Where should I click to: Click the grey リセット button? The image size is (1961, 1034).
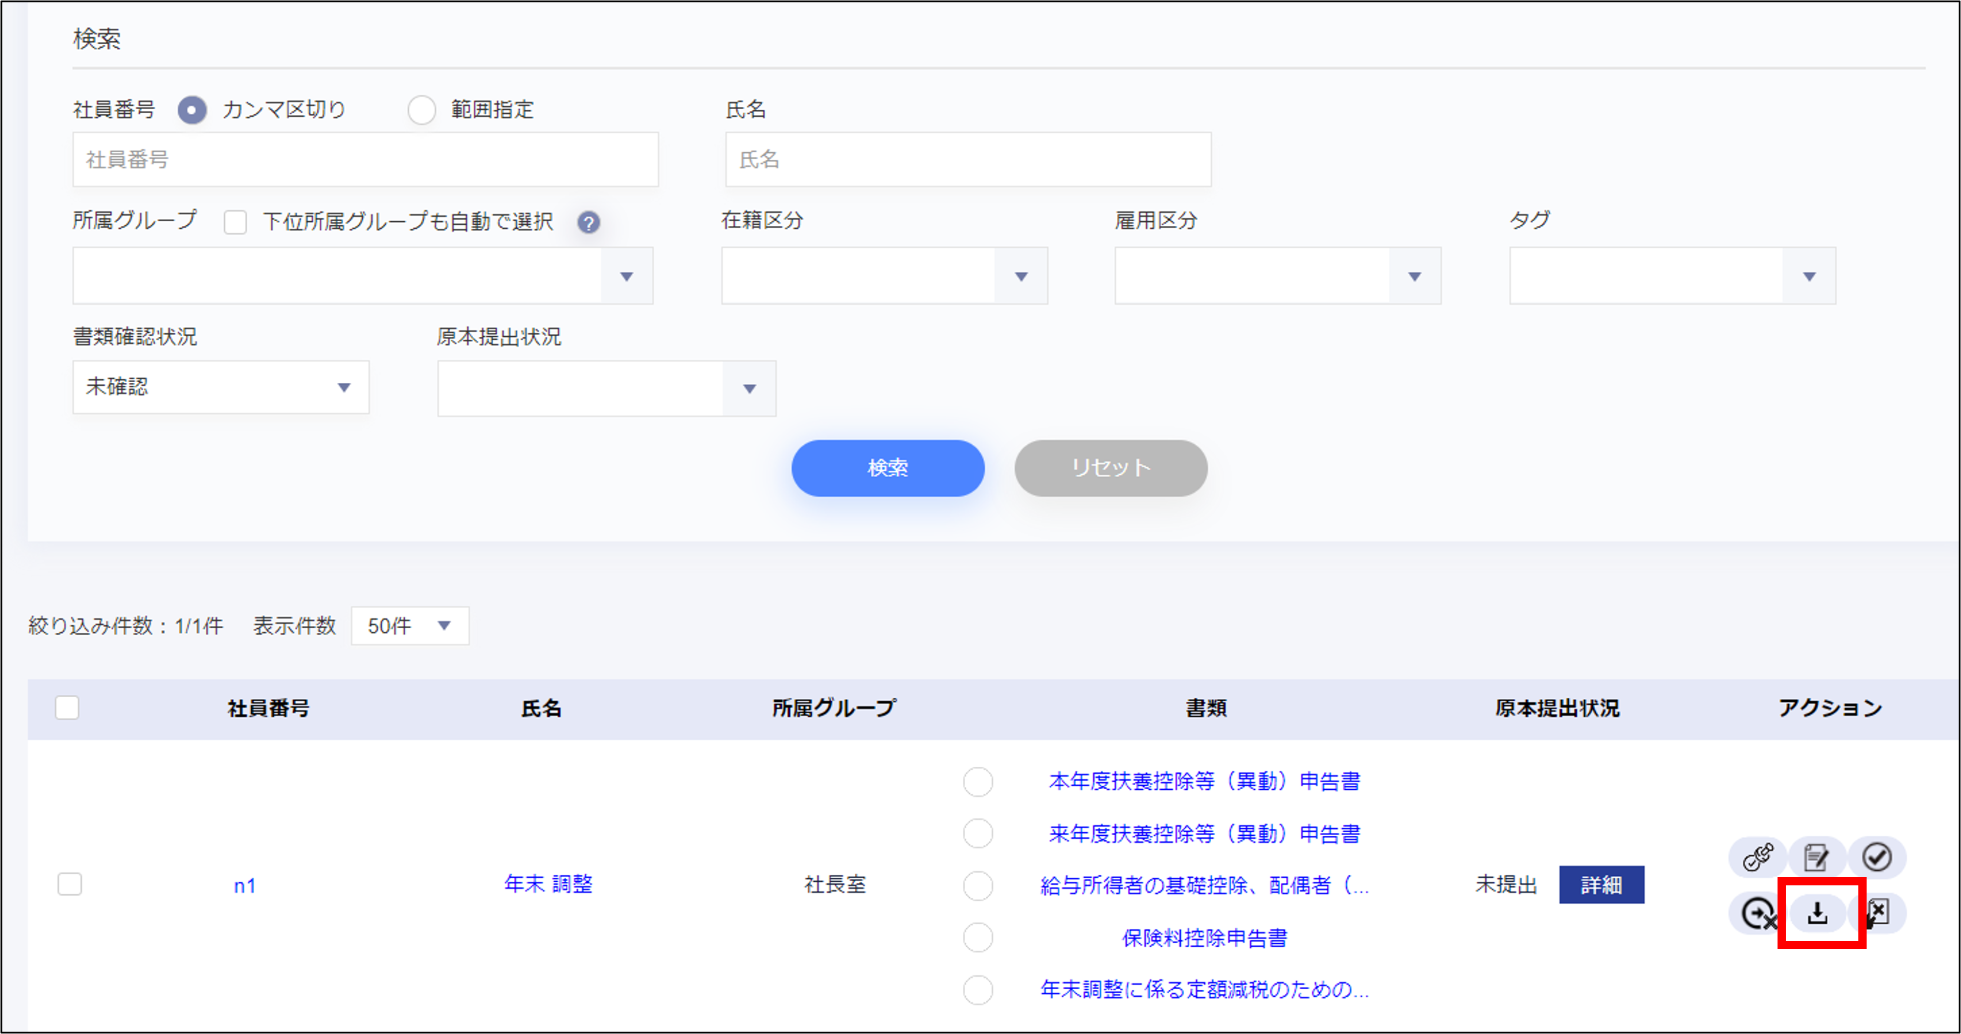1111,468
